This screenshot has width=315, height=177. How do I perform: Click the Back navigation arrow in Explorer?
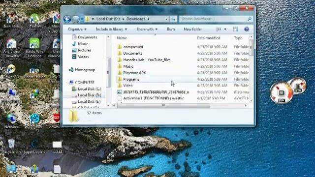[67, 19]
